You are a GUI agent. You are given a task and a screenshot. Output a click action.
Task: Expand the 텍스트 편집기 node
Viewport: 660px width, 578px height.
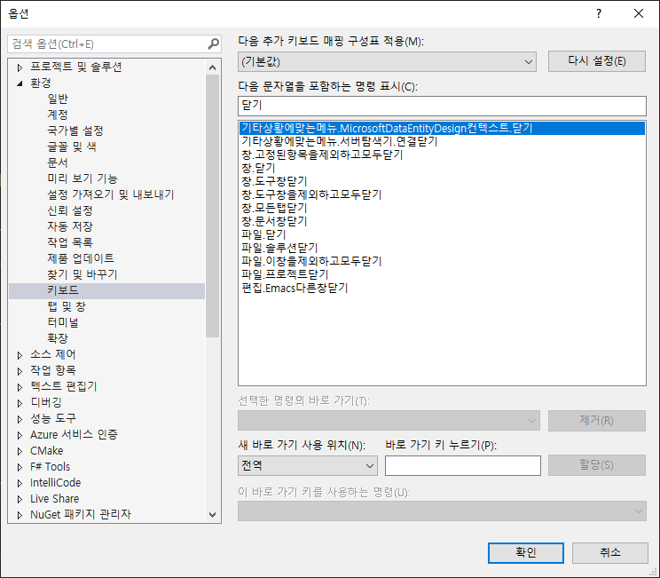click(20, 387)
